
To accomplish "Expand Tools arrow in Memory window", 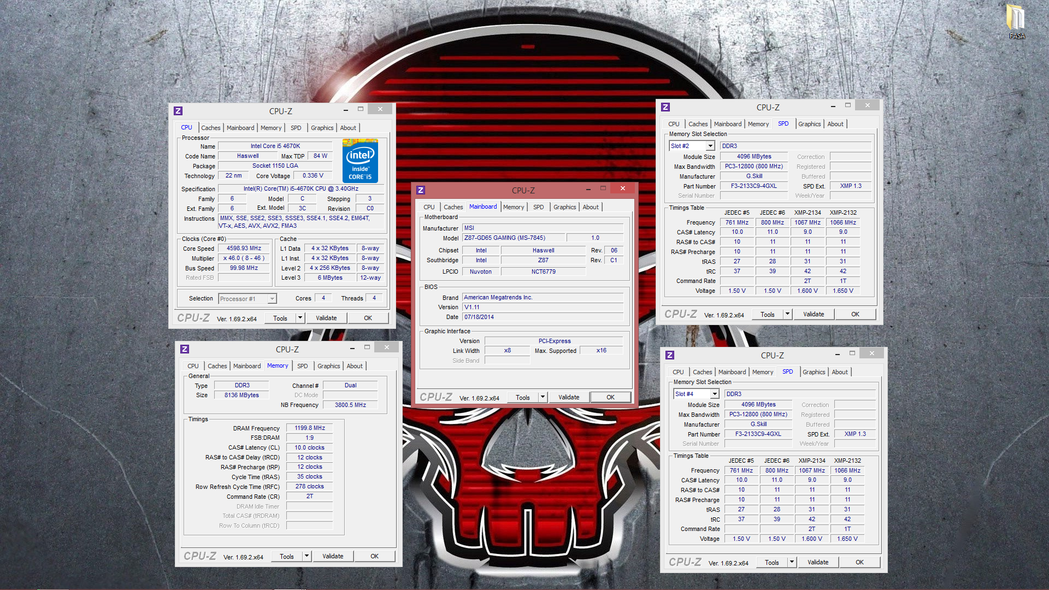I will (x=307, y=556).
